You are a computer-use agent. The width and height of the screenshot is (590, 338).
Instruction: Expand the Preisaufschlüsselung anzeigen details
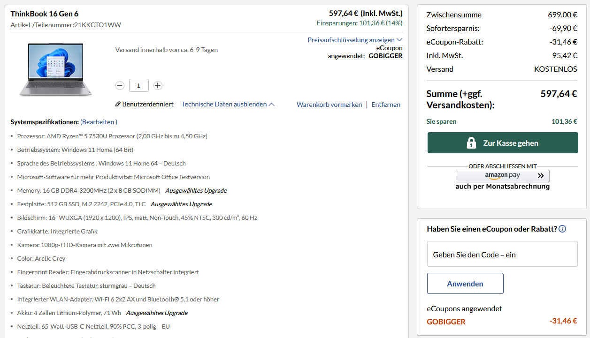(352, 39)
